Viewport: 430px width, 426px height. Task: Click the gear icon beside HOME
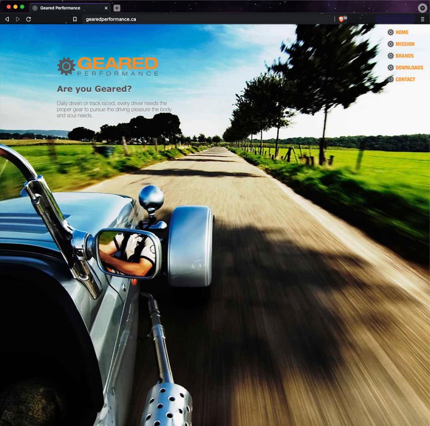391,32
